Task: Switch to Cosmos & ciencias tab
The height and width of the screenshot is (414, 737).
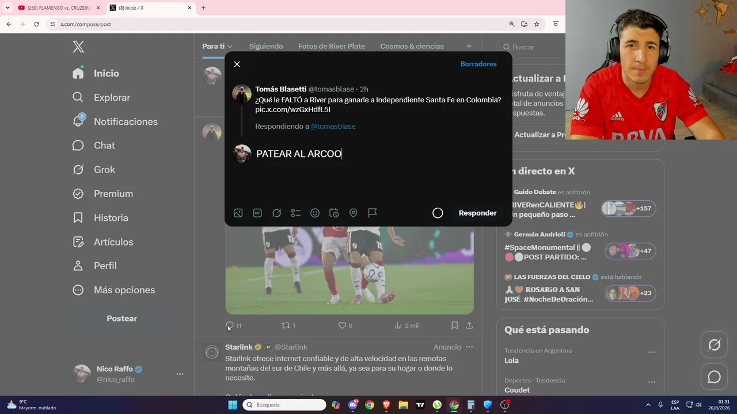Action: tap(412, 47)
